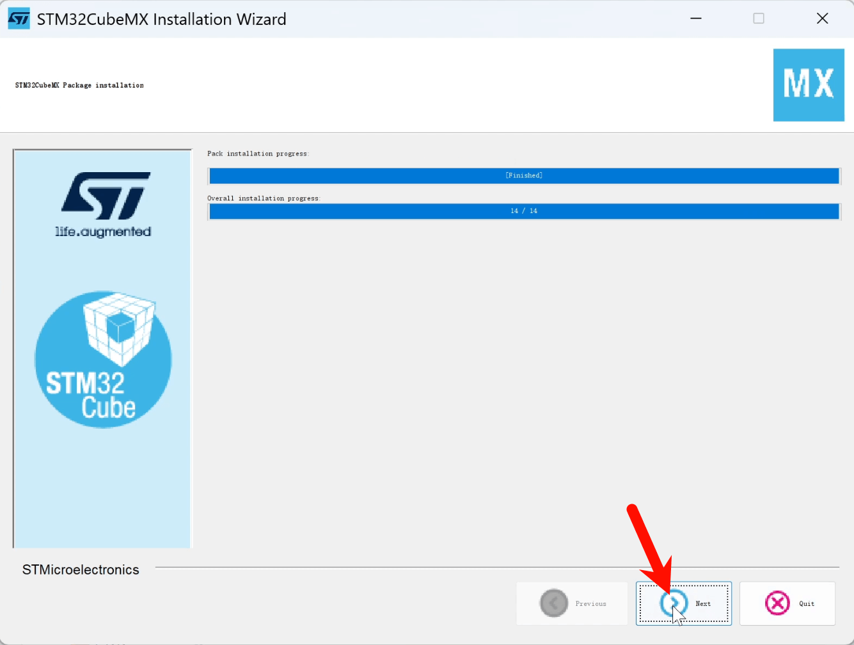Click the STMicroelectronics footer text

81,569
